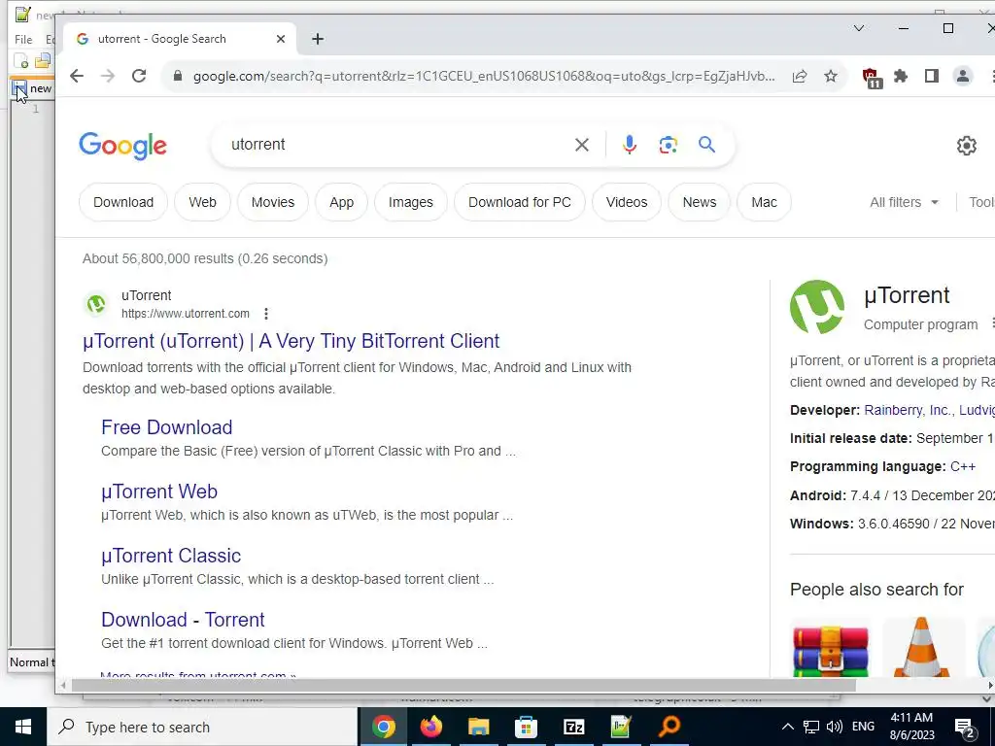Select the Mac filter chip
The image size is (995, 746).
coord(764,202)
